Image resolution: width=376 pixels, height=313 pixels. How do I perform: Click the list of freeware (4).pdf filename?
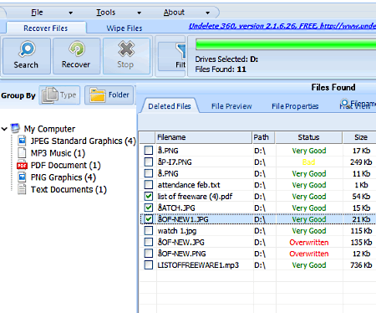[195, 197]
